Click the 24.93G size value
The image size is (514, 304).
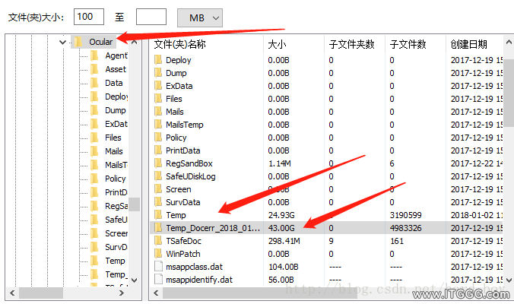click(x=281, y=215)
